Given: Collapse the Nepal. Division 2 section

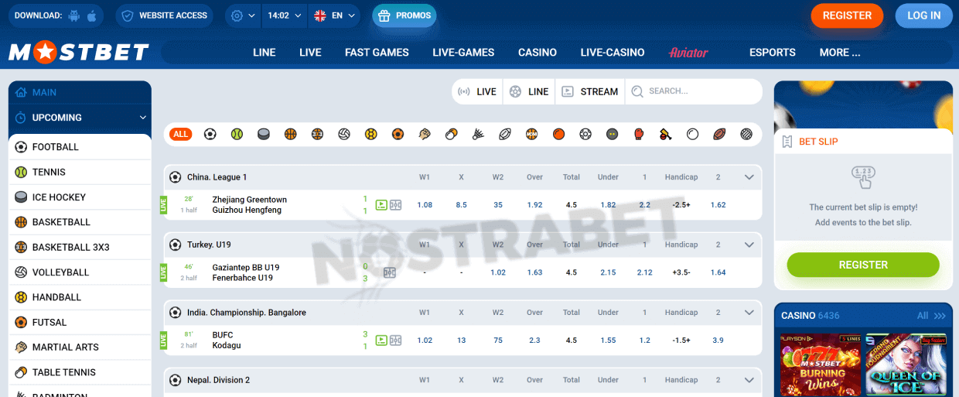Looking at the screenshot, I should click(749, 380).
